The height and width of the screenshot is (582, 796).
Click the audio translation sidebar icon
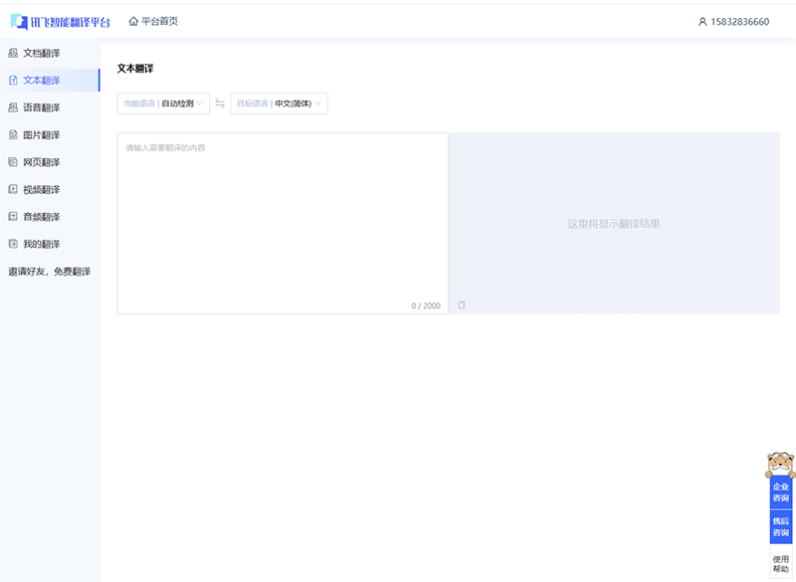coord(13,216)
